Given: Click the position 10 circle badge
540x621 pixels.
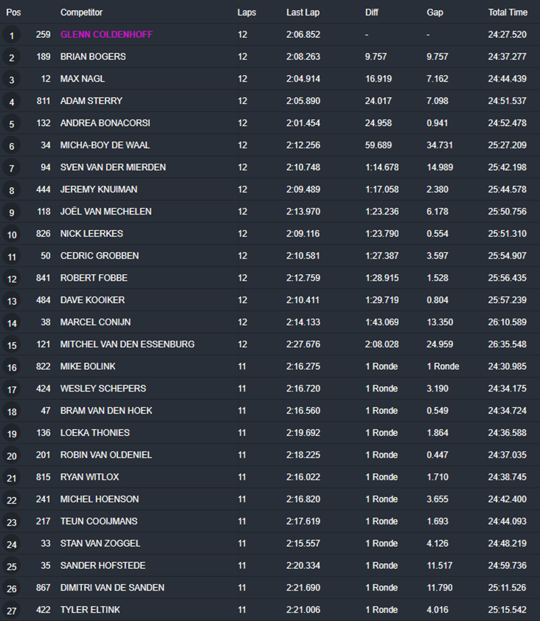Looking at the screenshot, I should [x=12, y=234].
